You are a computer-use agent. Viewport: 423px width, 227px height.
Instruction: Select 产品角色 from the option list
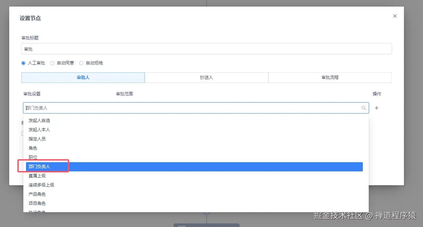click(x=37, y=194)
